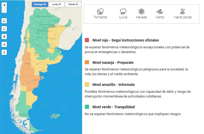
Task: Toggle storm alerts layer in map sidebar
Action: point(4,20)
